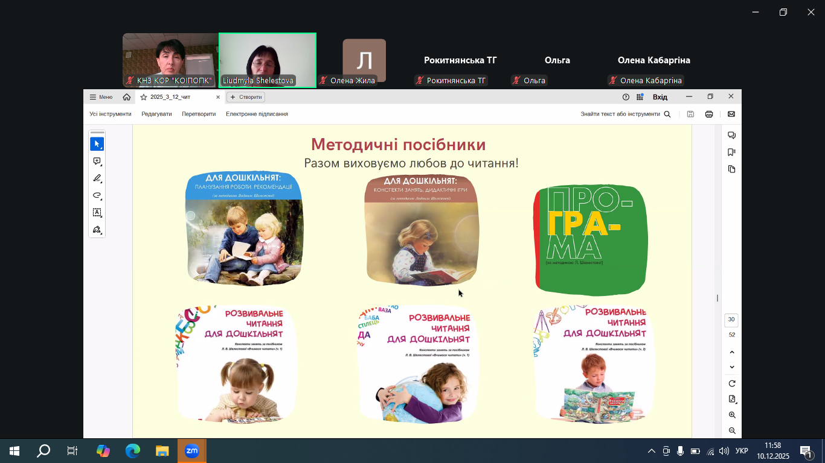
Task: Choose the add comment tool
Action: tap(97, 162)
